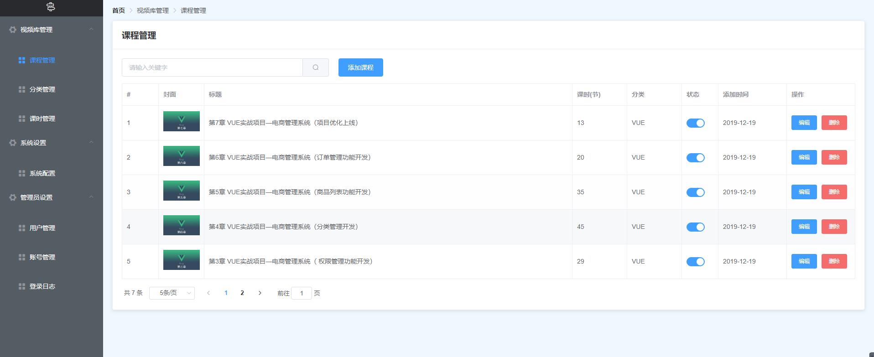Viewport: 874px width, 357px height.
Task: Toggle status switch for 第3章 course
Action: (x=695, y=262)
